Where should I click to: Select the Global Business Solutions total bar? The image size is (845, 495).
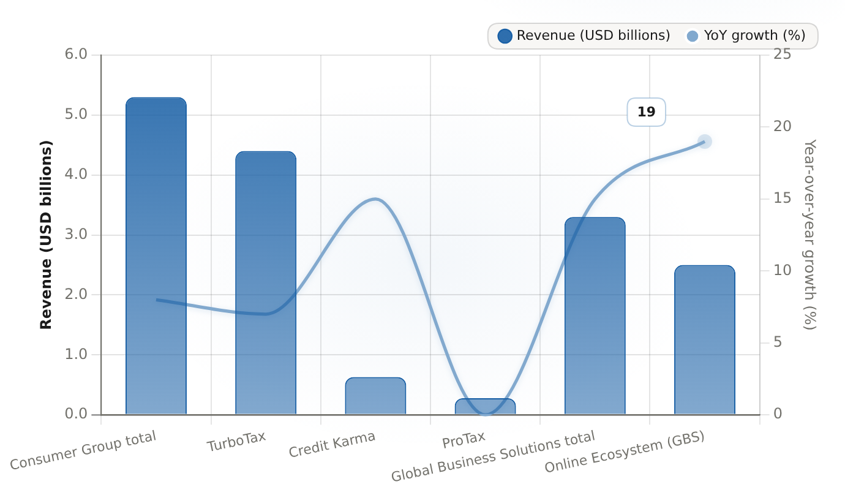[x=595, y=316]
